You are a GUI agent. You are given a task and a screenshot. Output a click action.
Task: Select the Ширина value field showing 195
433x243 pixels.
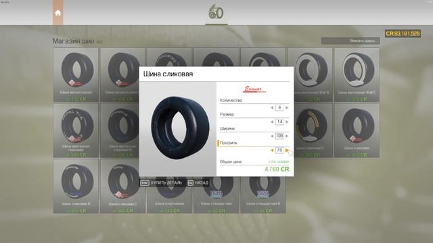click(x=279, y=136)
